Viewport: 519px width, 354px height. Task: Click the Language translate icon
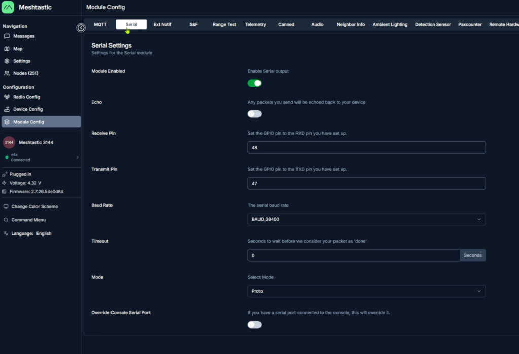coord(6,233)
